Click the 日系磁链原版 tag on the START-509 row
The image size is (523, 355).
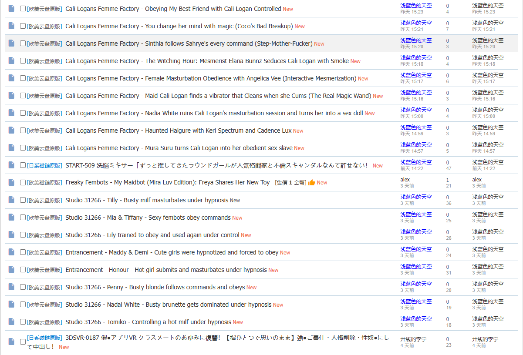click(45, 165)
